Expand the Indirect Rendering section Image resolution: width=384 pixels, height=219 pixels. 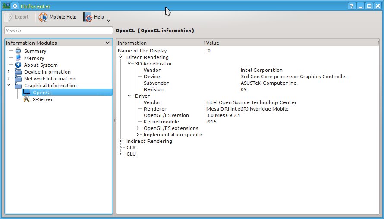tap(121, 141)
